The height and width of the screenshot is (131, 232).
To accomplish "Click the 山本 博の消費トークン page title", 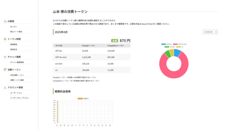I will pyautogui.click(x=70, y=12).
